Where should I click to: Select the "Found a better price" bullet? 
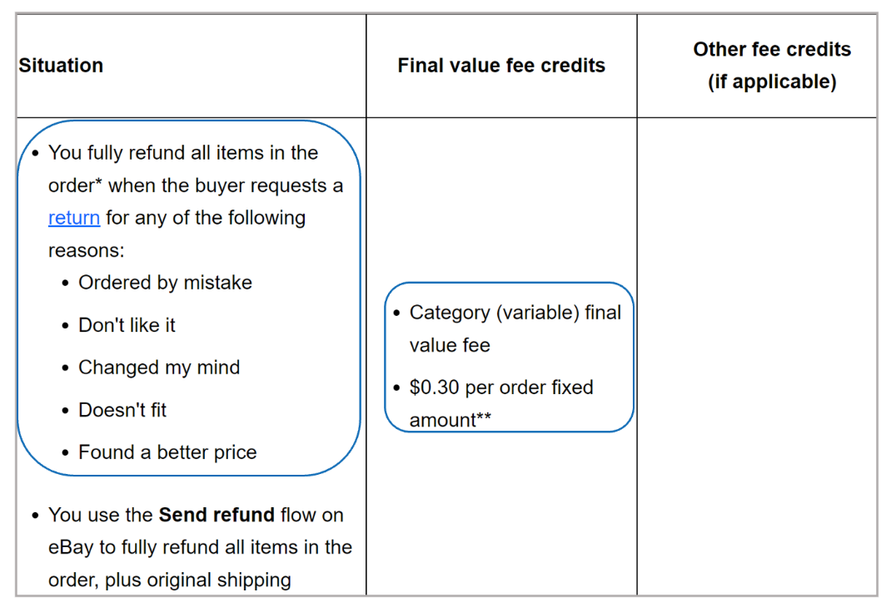167,452
